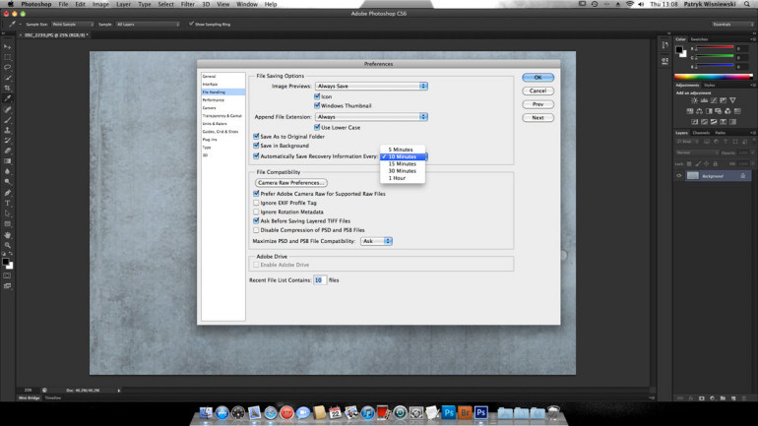This screenshot has height=426, width=758.
Task: Pick a color from the spectrum ramp
Action: tap(714, 77)
